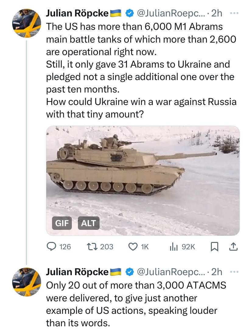Share the first tweet via share icon
This screenshot has width=252, height=333.
(233, 247)
